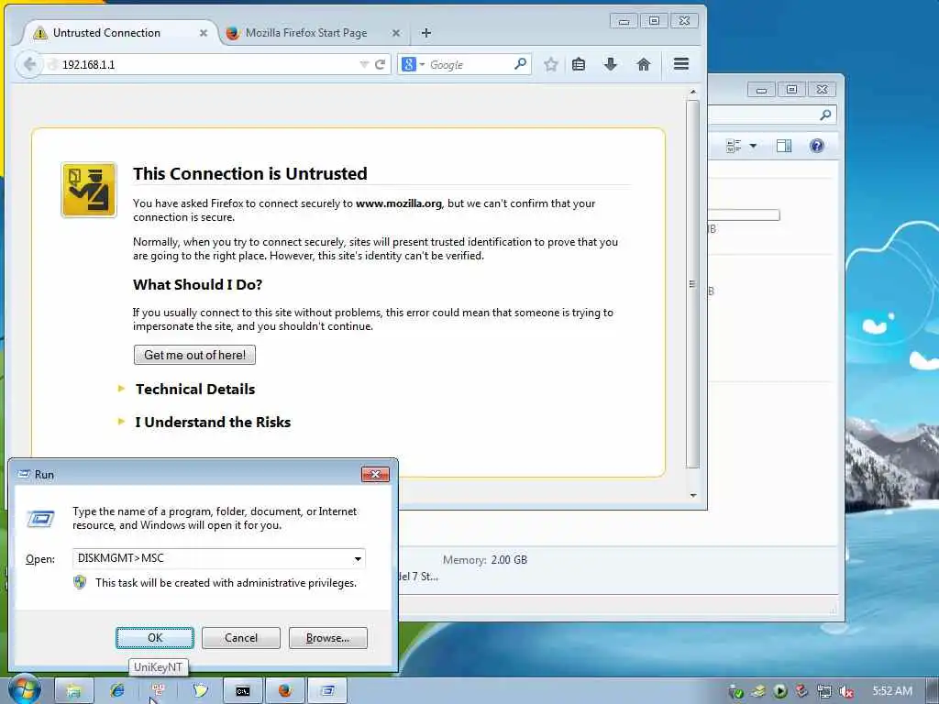Switch to Firefox on the taskbar
The width and height of the screenshot is (939, 704).
tap(284, 691)
